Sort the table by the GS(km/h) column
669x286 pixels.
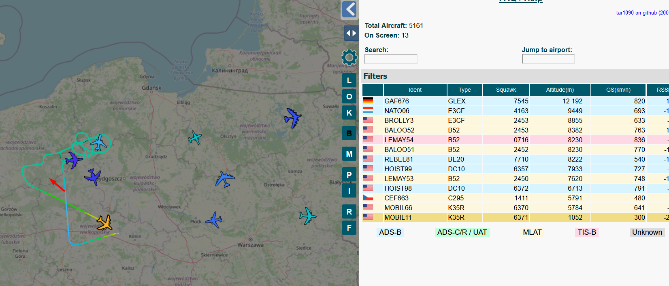618,90
